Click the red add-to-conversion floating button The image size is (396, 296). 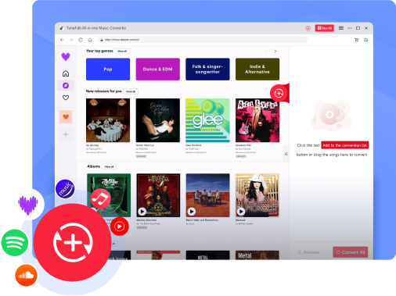[279, 93]
